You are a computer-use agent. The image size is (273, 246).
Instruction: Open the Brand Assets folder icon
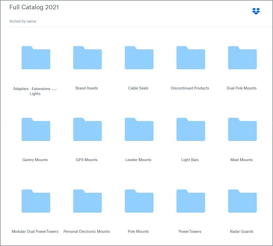click(87, 58)
